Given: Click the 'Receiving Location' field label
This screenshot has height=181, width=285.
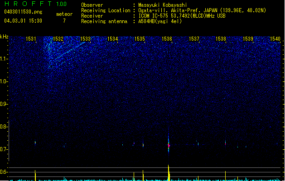Looking at the screenshot, I should click(106, 10).
